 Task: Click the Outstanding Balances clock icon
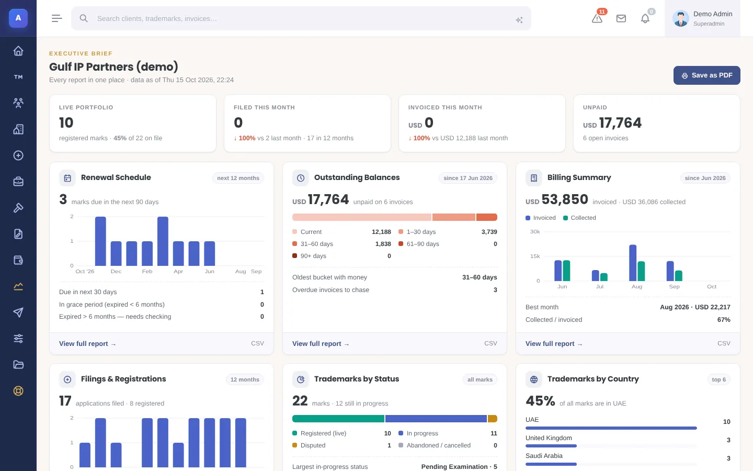click(301, 178)
